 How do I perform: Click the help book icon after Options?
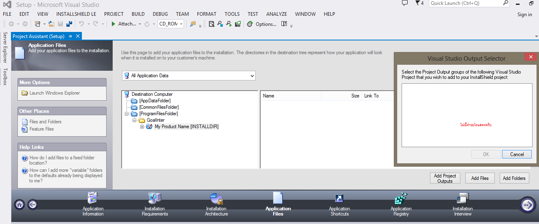point(284,24)
